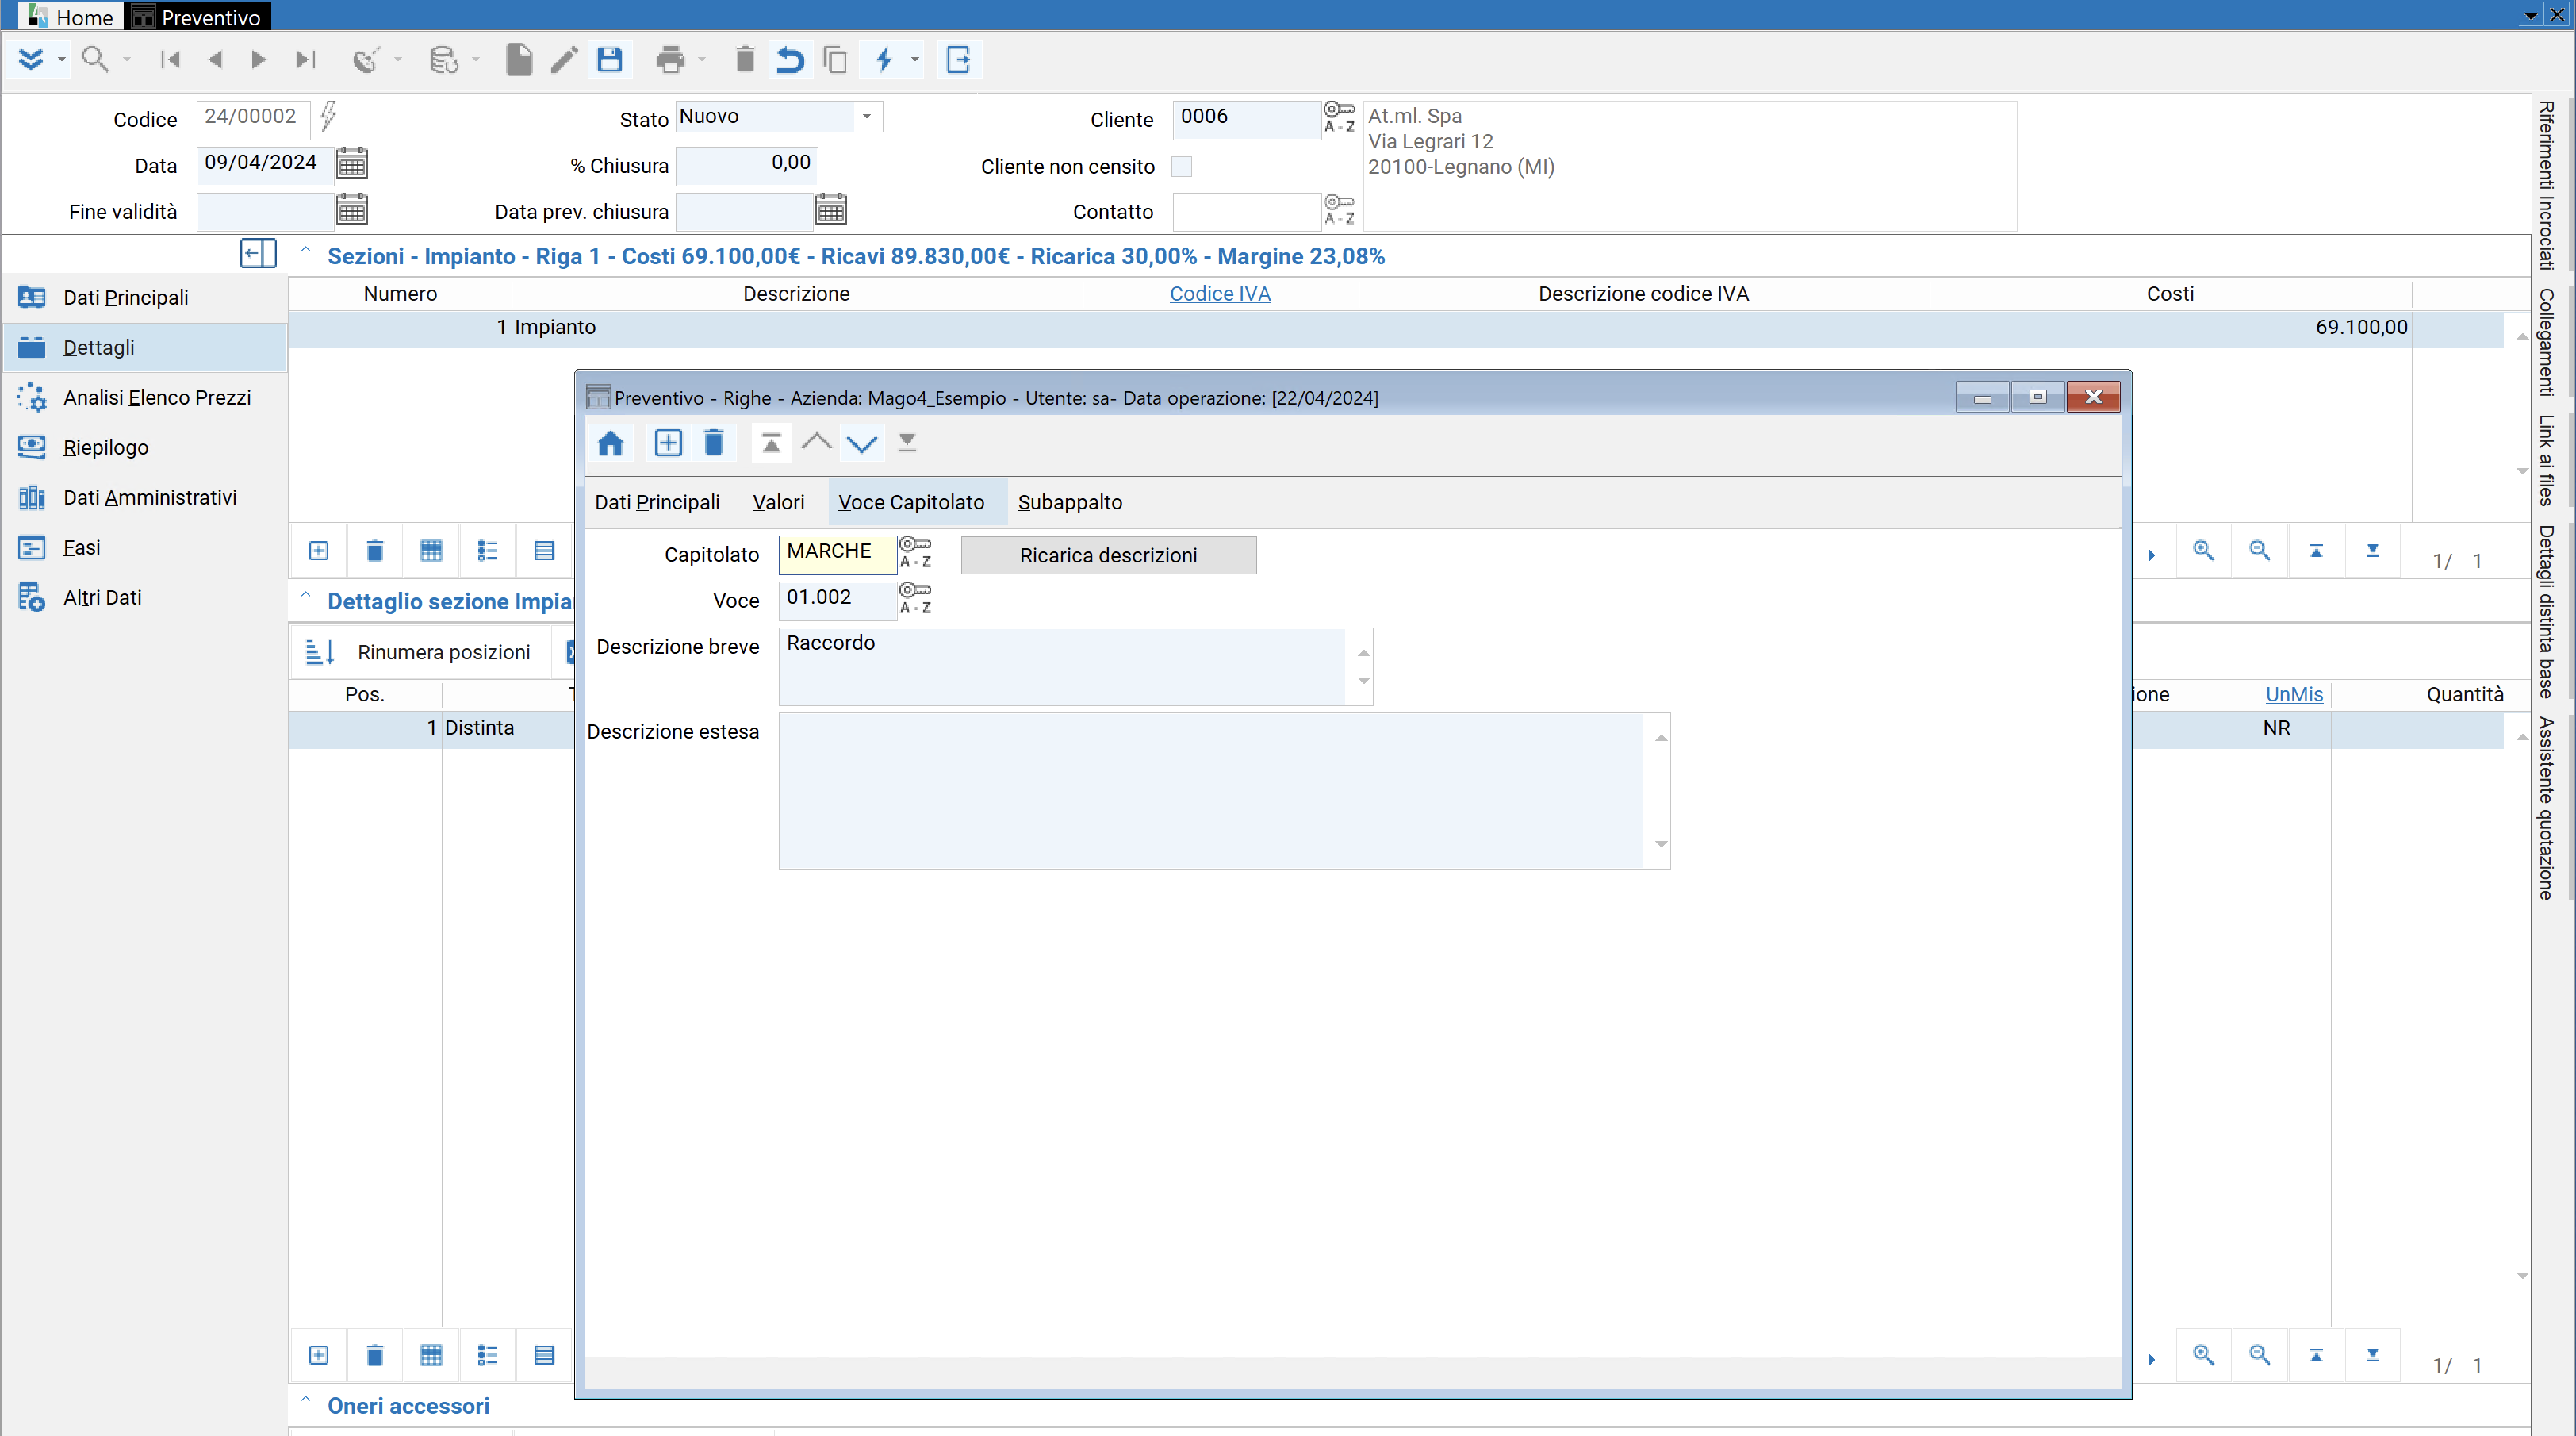Collapse the left navigation panel

[258, 253]
